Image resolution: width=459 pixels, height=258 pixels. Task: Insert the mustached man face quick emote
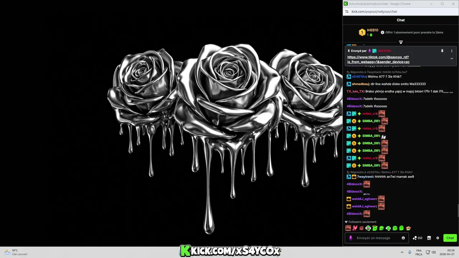(348, 228)
